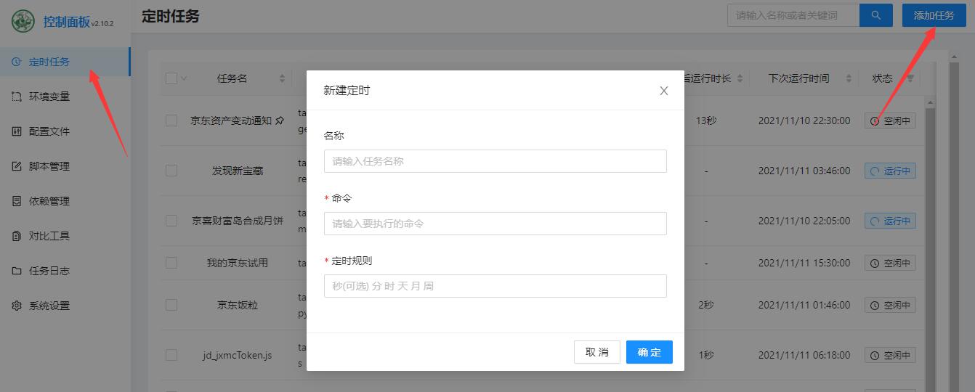Click the search magnifier icon button
Screen dimensions: 975x392
pyautogui.click(x=875, y=15)
